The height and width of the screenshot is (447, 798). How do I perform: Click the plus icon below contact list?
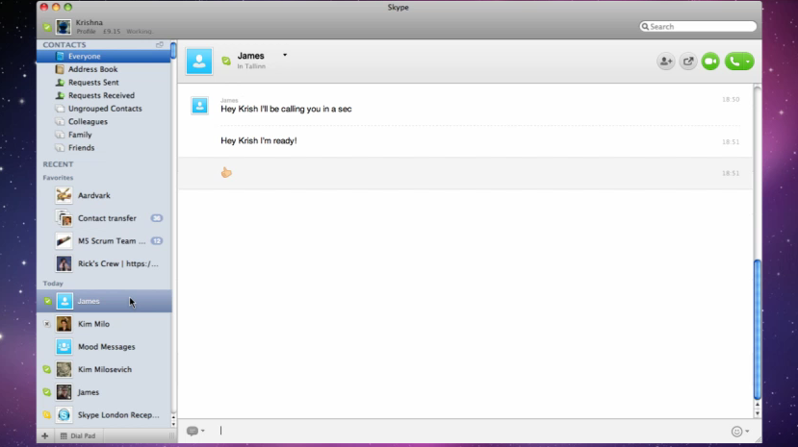click(45, 436)
